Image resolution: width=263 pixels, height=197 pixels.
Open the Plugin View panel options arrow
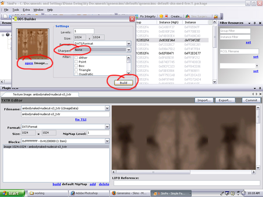coord(255,88)
